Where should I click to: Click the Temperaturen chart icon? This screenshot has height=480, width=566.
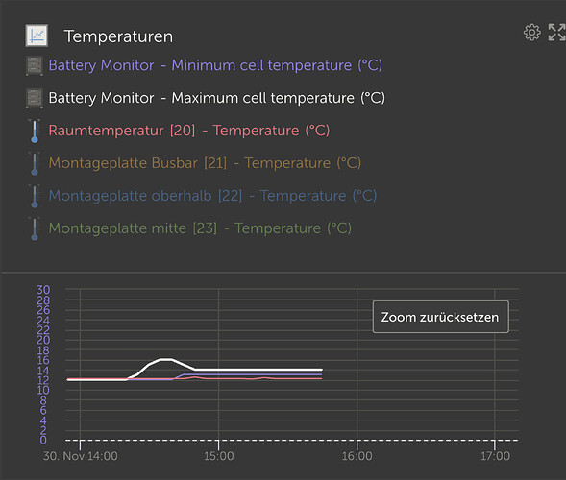(37, 36)
